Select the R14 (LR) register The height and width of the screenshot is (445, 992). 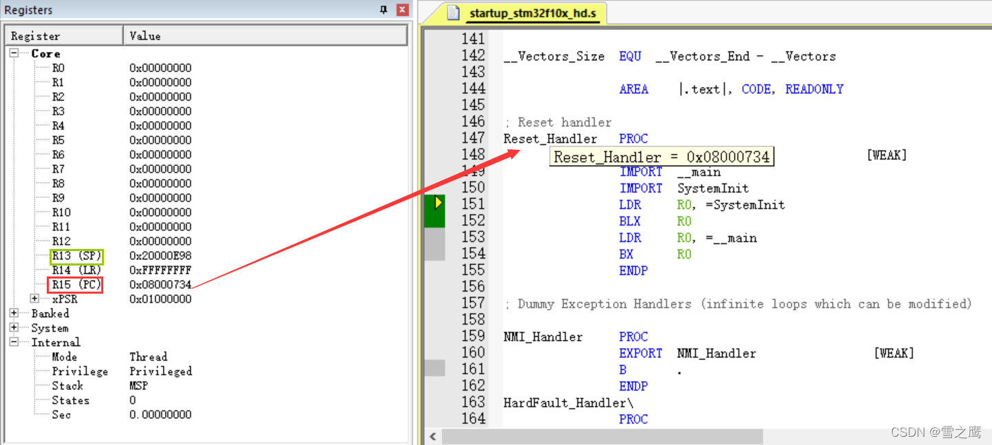coord(76,270)
